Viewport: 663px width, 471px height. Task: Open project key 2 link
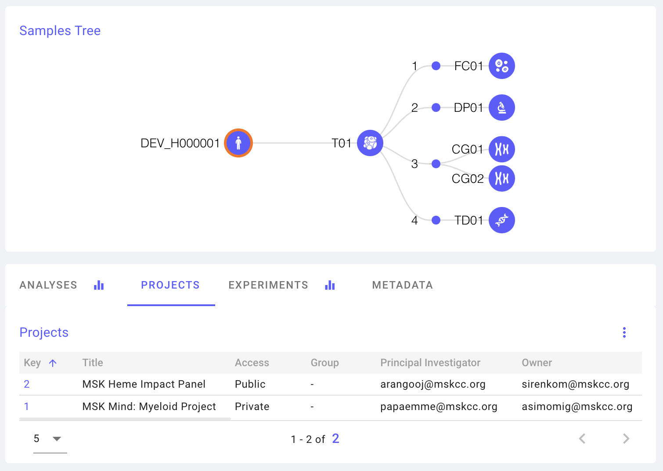(27, 384)
